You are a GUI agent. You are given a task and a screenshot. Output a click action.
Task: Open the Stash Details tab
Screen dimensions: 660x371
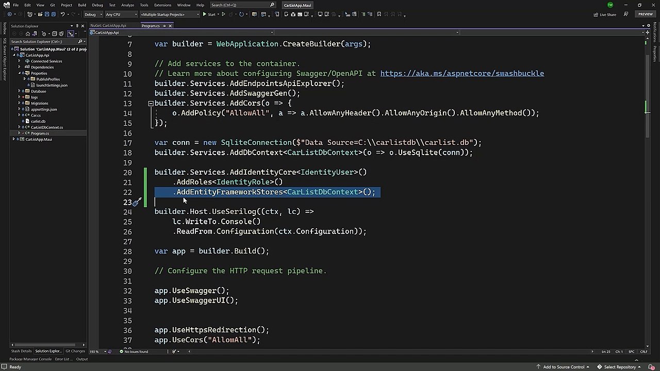tap(21, 351)
